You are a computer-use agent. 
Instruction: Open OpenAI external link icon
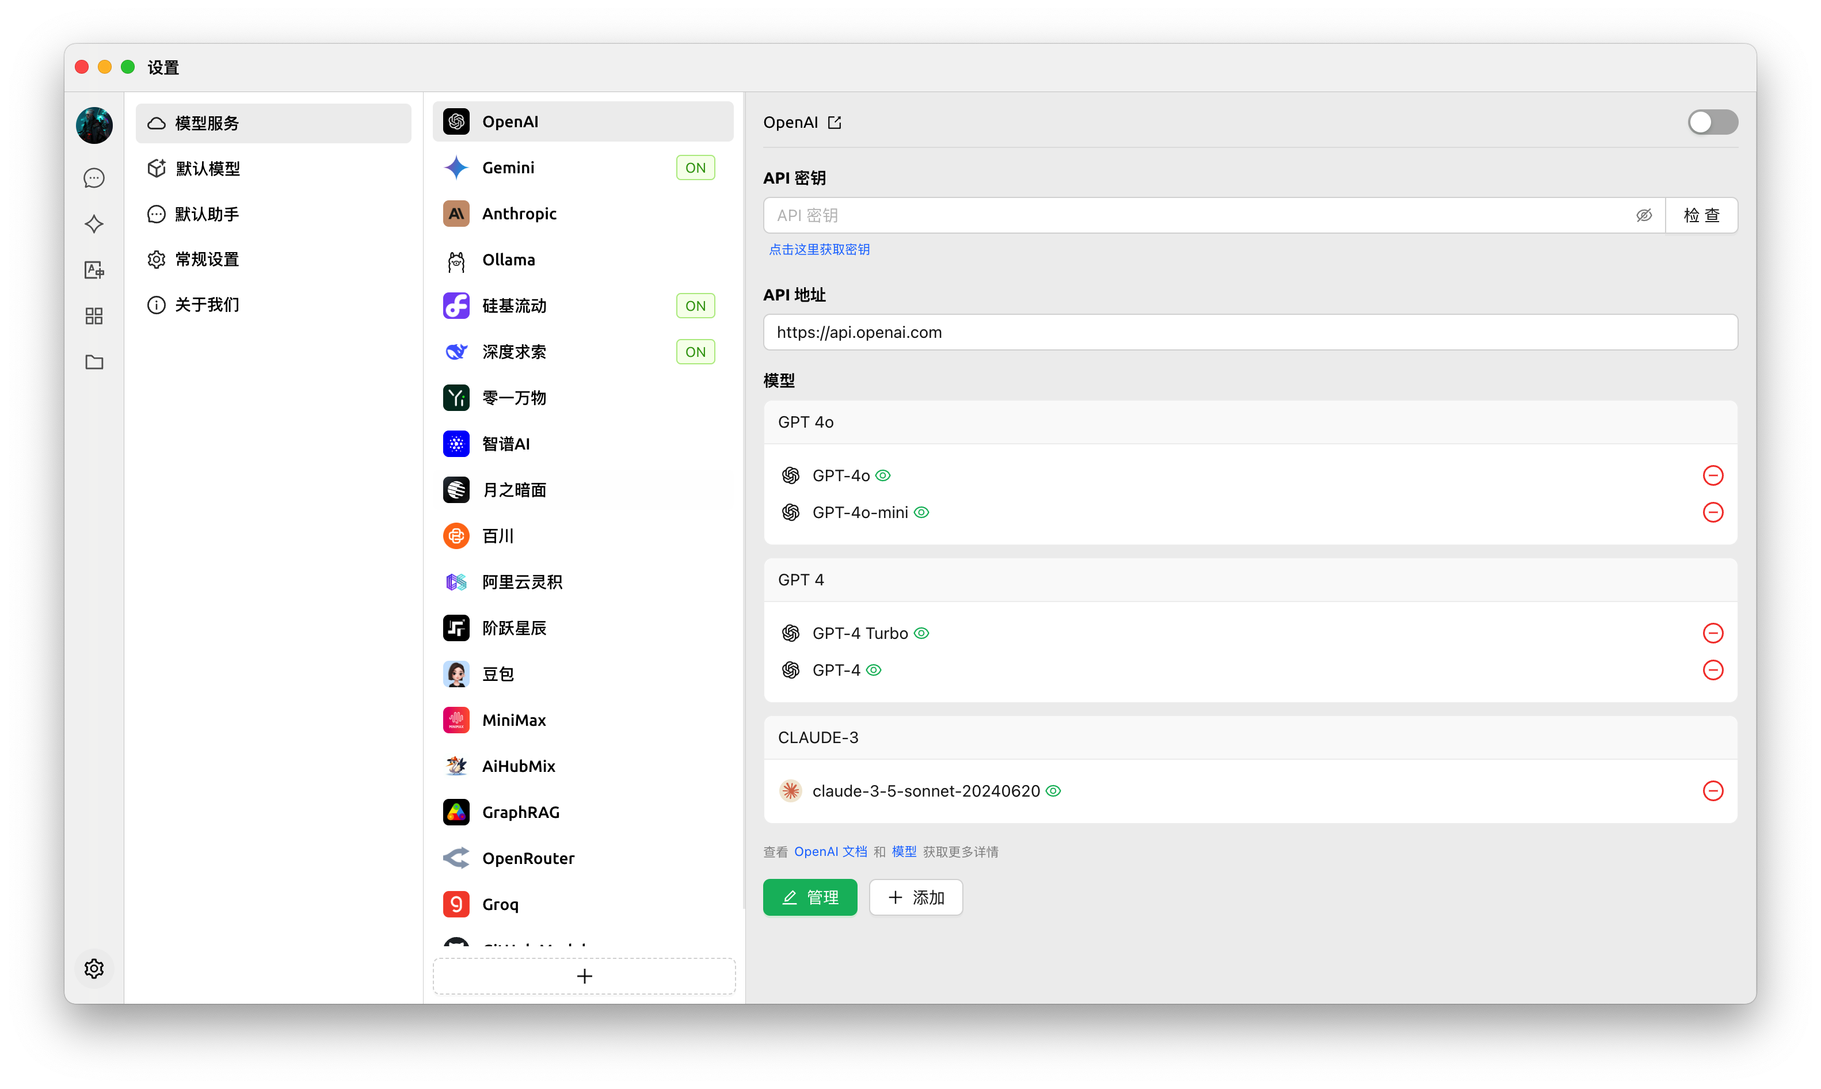pos(834,123)
